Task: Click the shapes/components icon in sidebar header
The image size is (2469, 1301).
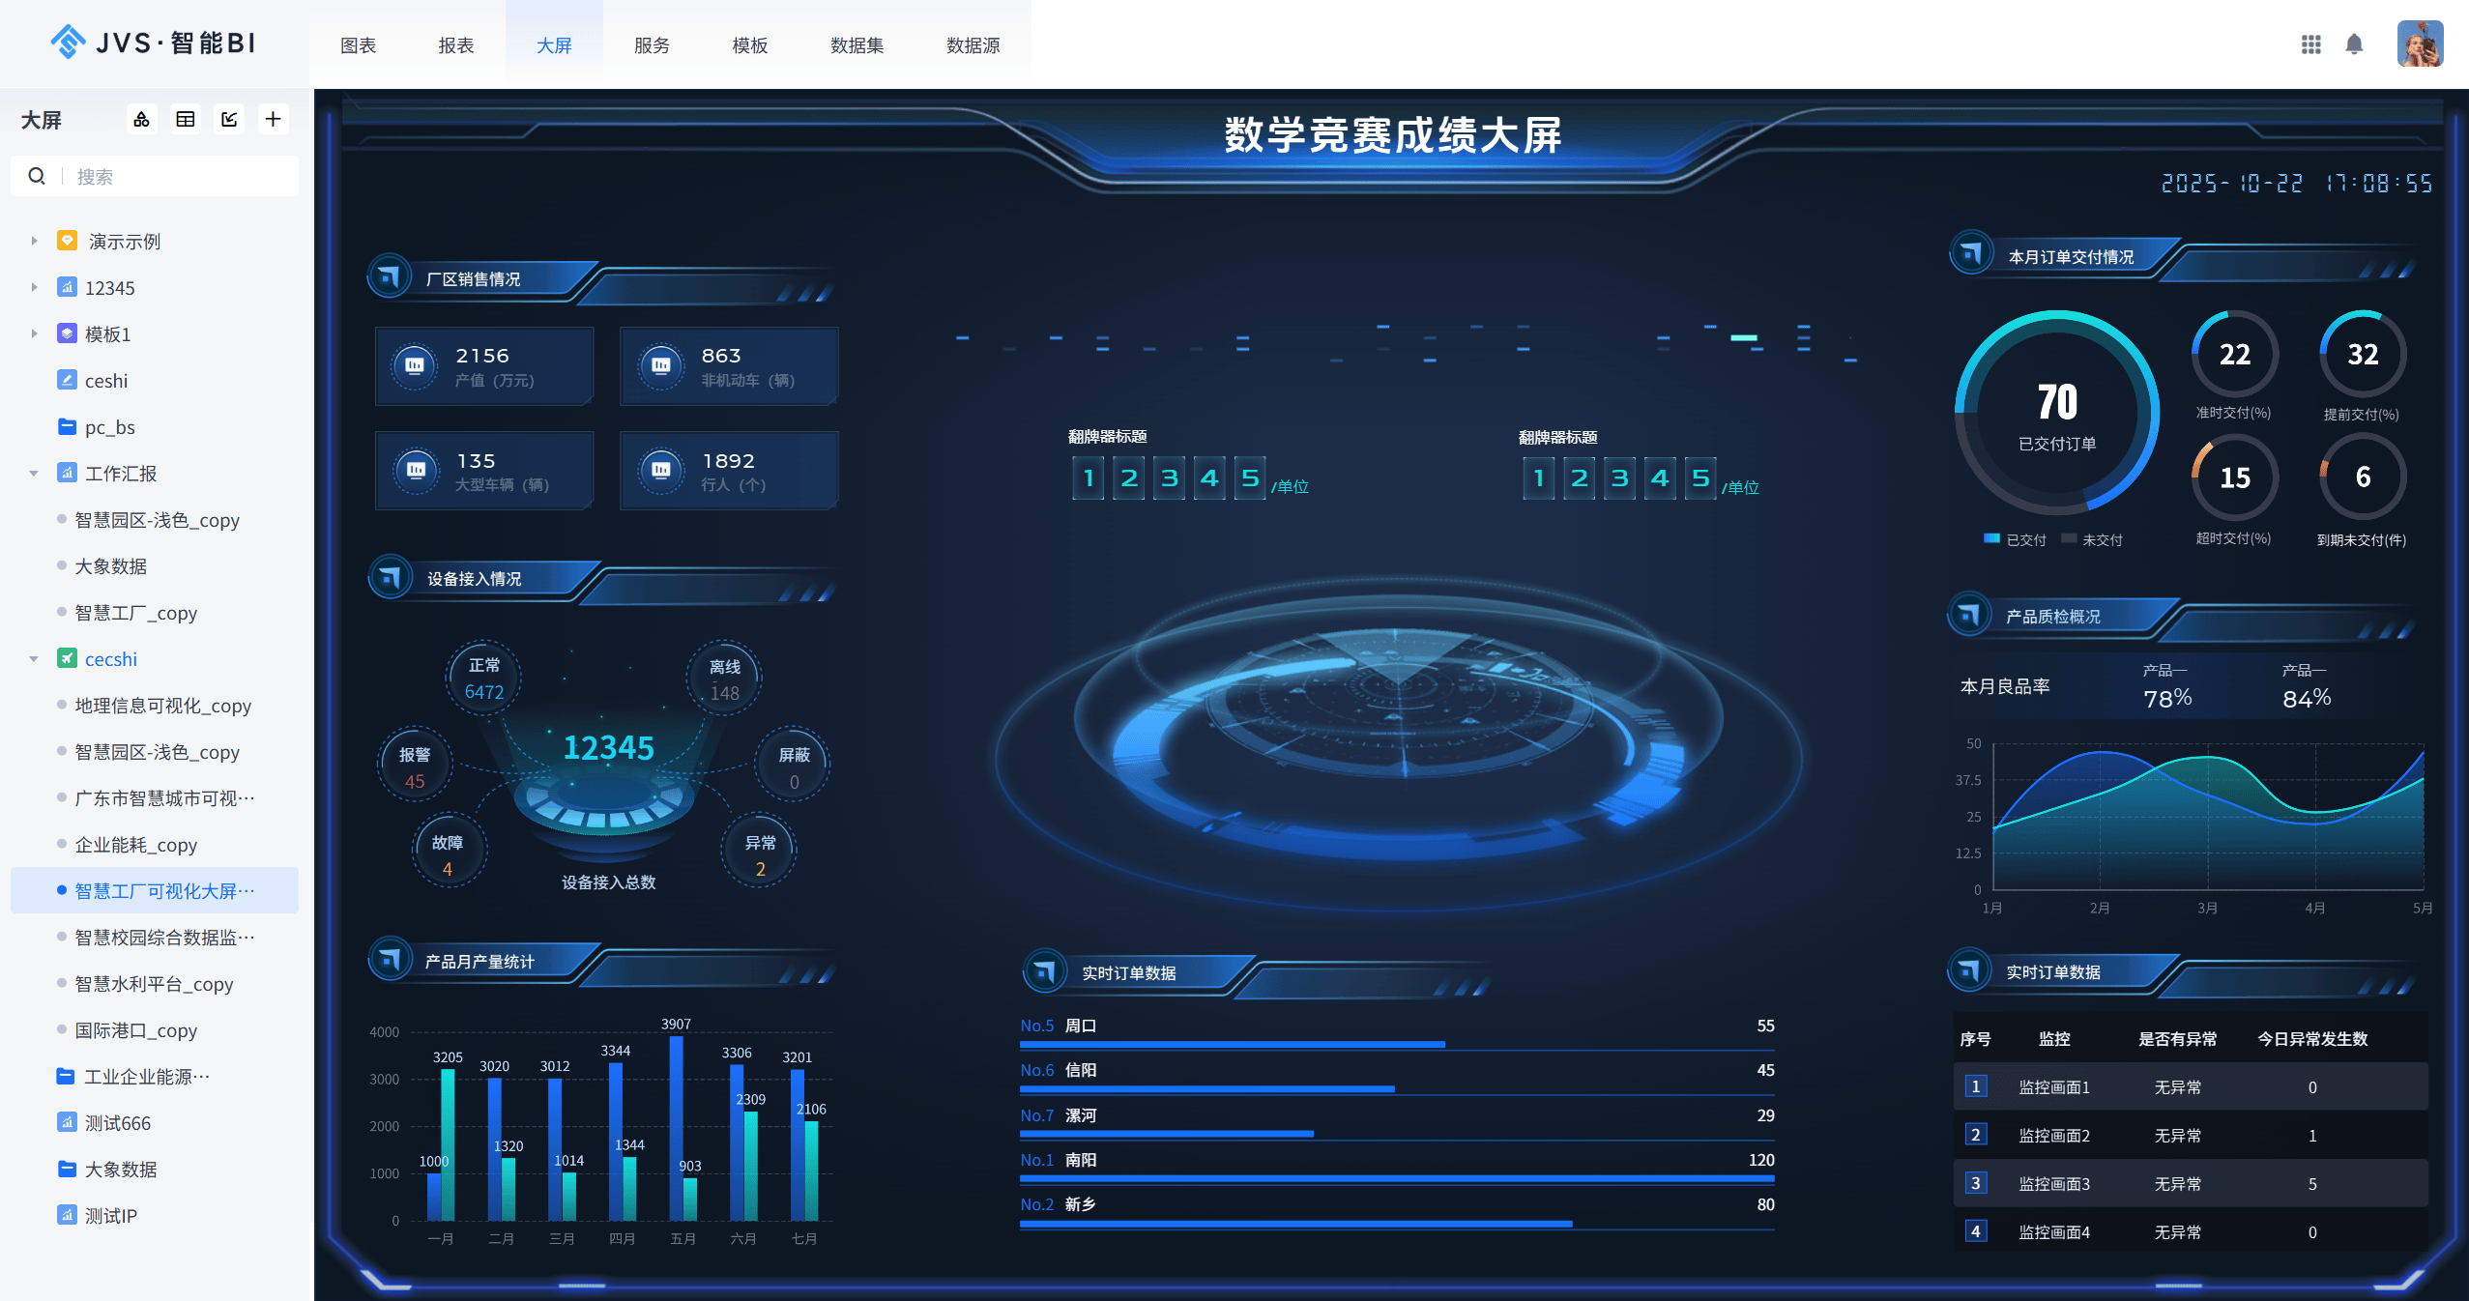Action: 141,119
